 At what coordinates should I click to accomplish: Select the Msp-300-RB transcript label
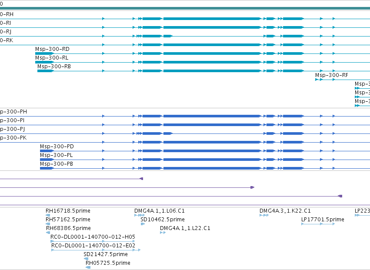(x=54, y=67)
